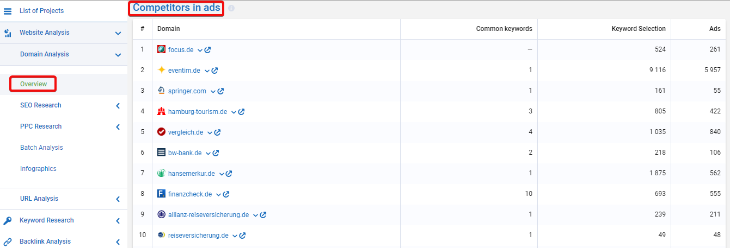730x248 pixels.
Task: Open the hansemerkur.de domain link
Action: 192,174
